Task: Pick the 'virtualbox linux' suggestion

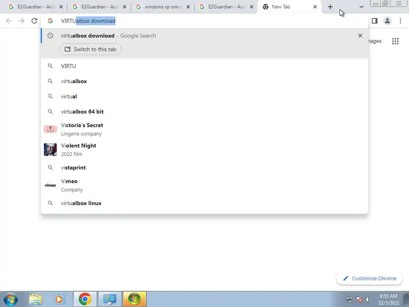Action: tap(204, 203)
